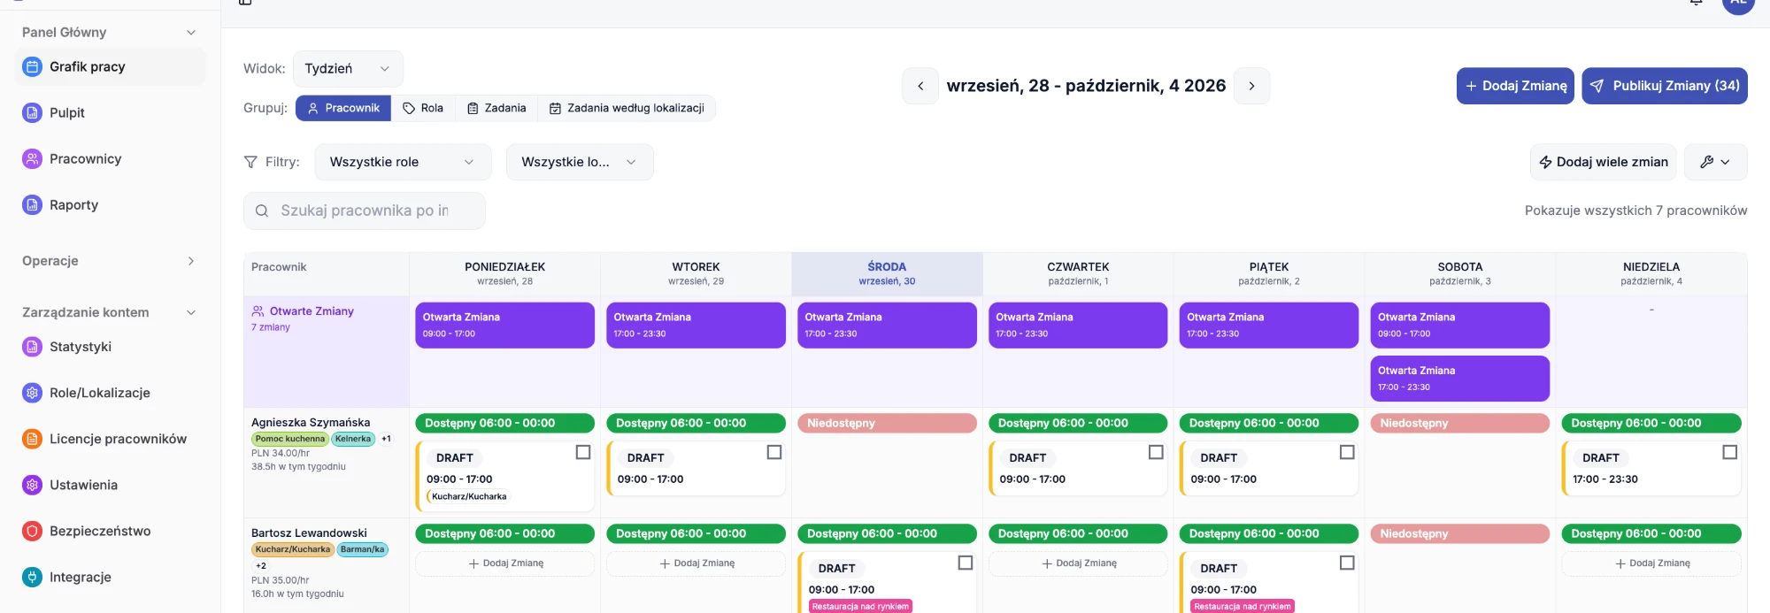1770x613 pixels.
Task: Click the Licencje pracowników icon
Action: coord(32,439)
